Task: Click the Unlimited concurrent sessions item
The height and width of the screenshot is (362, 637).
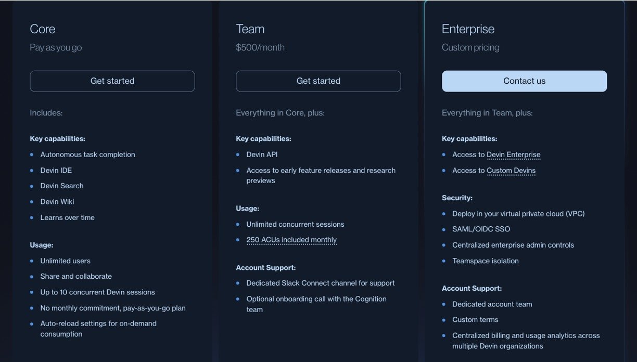Action: 295,225
